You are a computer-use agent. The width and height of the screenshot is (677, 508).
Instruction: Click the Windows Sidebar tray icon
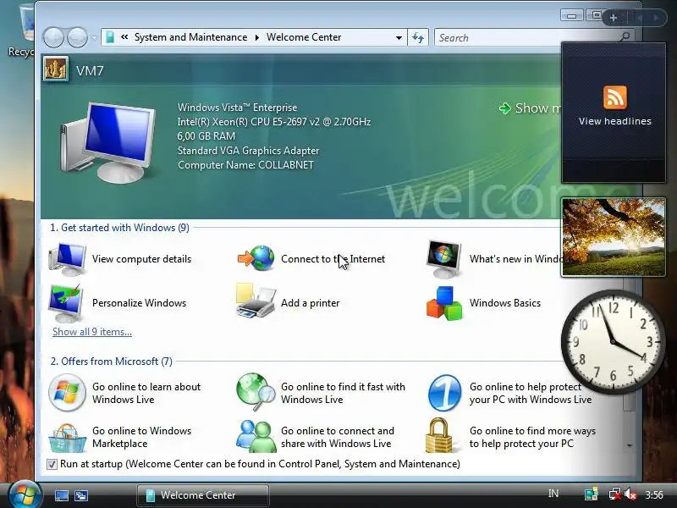point(591,494)
